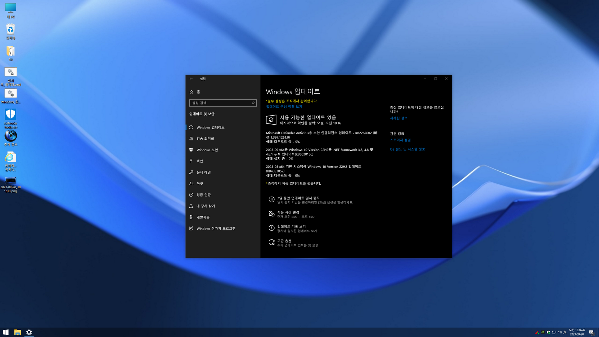This screenshot has height=337, width=599.
Task: Click the Settings gear on taskbar
Action: pos(29,332)
